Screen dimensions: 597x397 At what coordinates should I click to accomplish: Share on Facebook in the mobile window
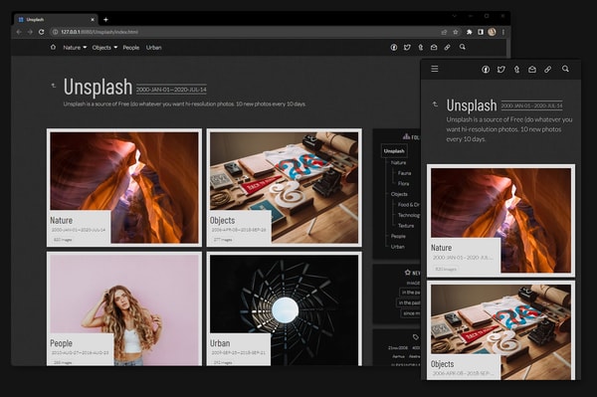(x=486, y=70)
